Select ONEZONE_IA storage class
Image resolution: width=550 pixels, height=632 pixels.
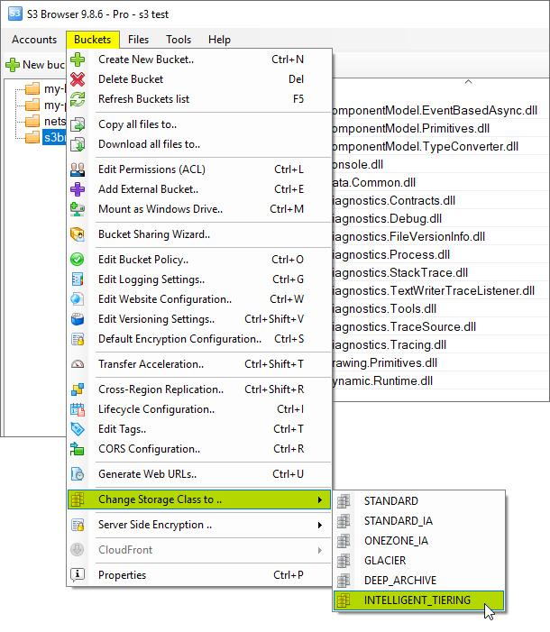pyautogui.click(x=419, y=541)
